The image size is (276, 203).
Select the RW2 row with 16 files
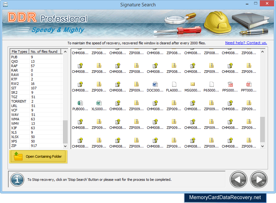pos(36,84)
